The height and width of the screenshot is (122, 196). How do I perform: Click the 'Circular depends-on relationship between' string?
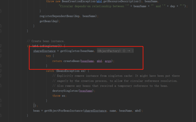pyautogui.click(x=92, y=6)
